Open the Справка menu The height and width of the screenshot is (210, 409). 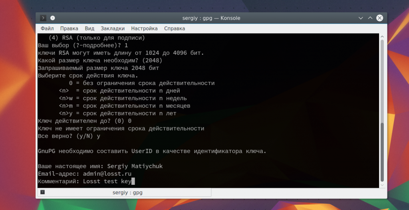coord(175,28)
